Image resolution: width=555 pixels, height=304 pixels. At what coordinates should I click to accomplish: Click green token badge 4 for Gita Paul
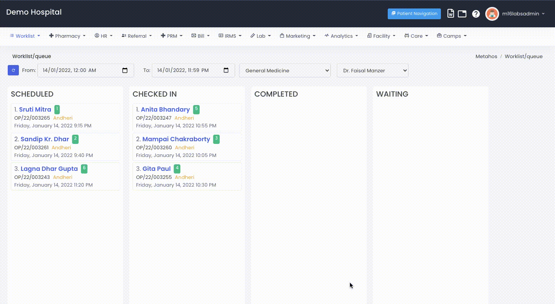click(x=177, y=169)
